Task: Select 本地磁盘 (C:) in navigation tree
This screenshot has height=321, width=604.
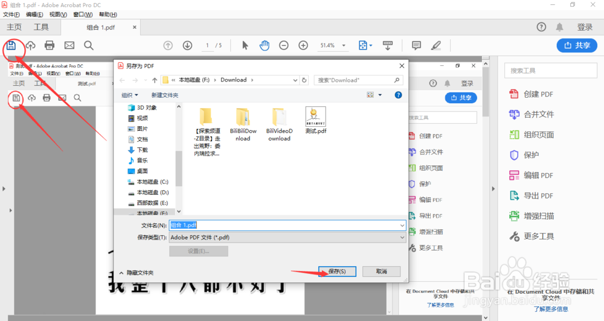Action: click(149, 182)
